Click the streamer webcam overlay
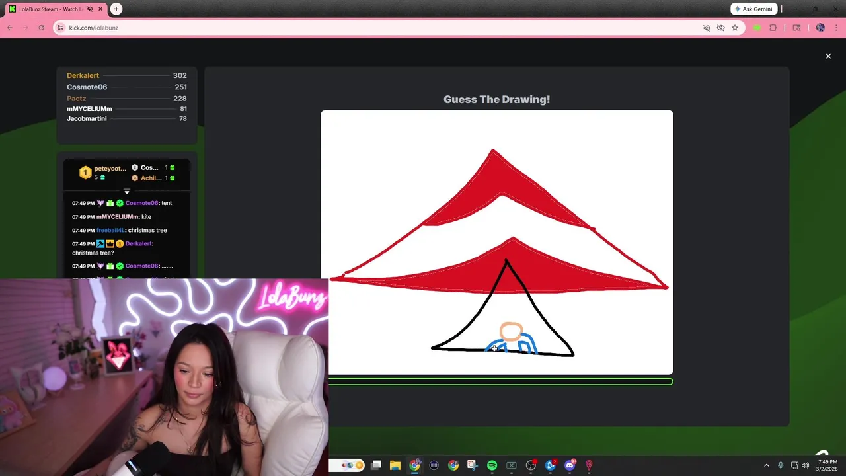The width and height of the screenshot is (846, 476). tap(164, 377)
